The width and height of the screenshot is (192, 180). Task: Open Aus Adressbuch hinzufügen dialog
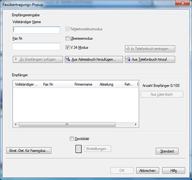(x=94, y=59)
